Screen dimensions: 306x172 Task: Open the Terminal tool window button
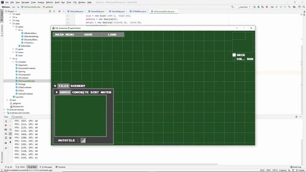(60, 167)
